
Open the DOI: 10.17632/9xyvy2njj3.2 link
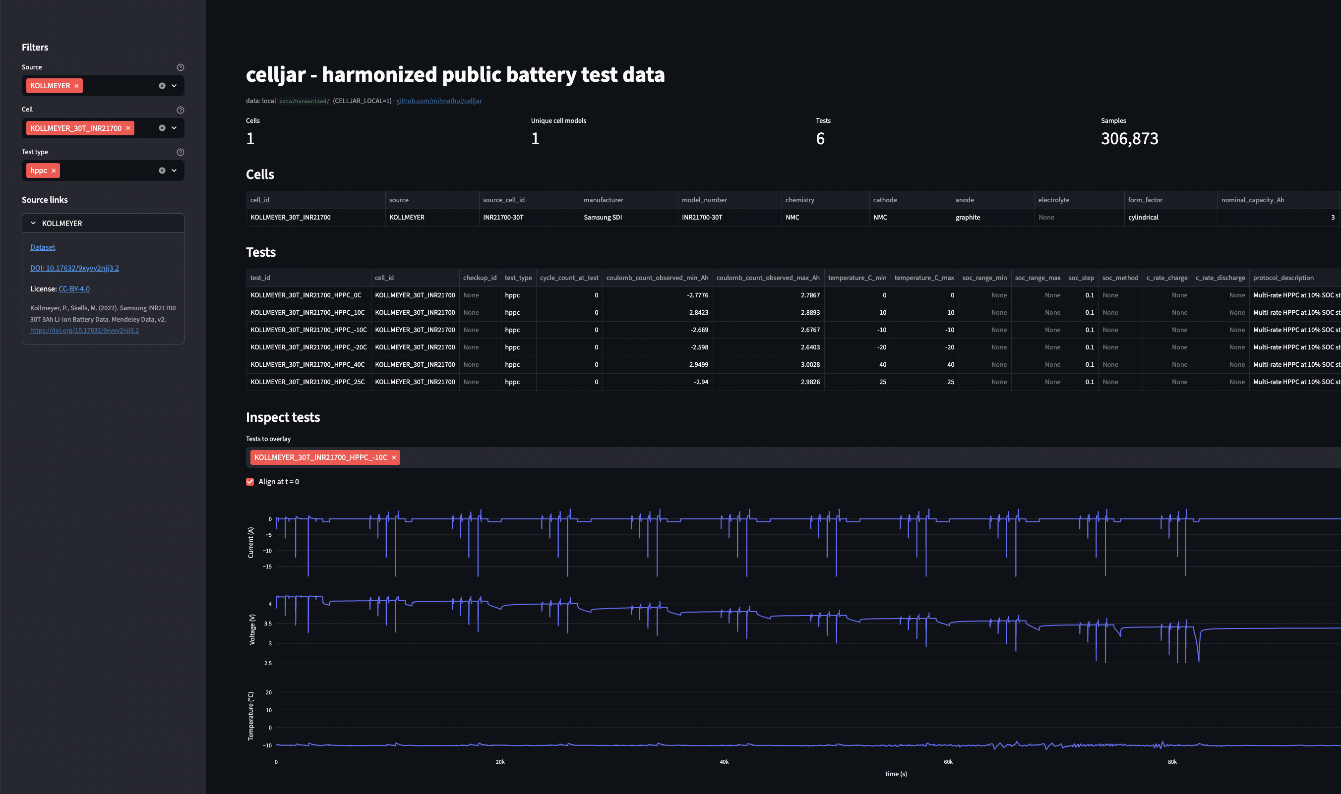(74, 268)
